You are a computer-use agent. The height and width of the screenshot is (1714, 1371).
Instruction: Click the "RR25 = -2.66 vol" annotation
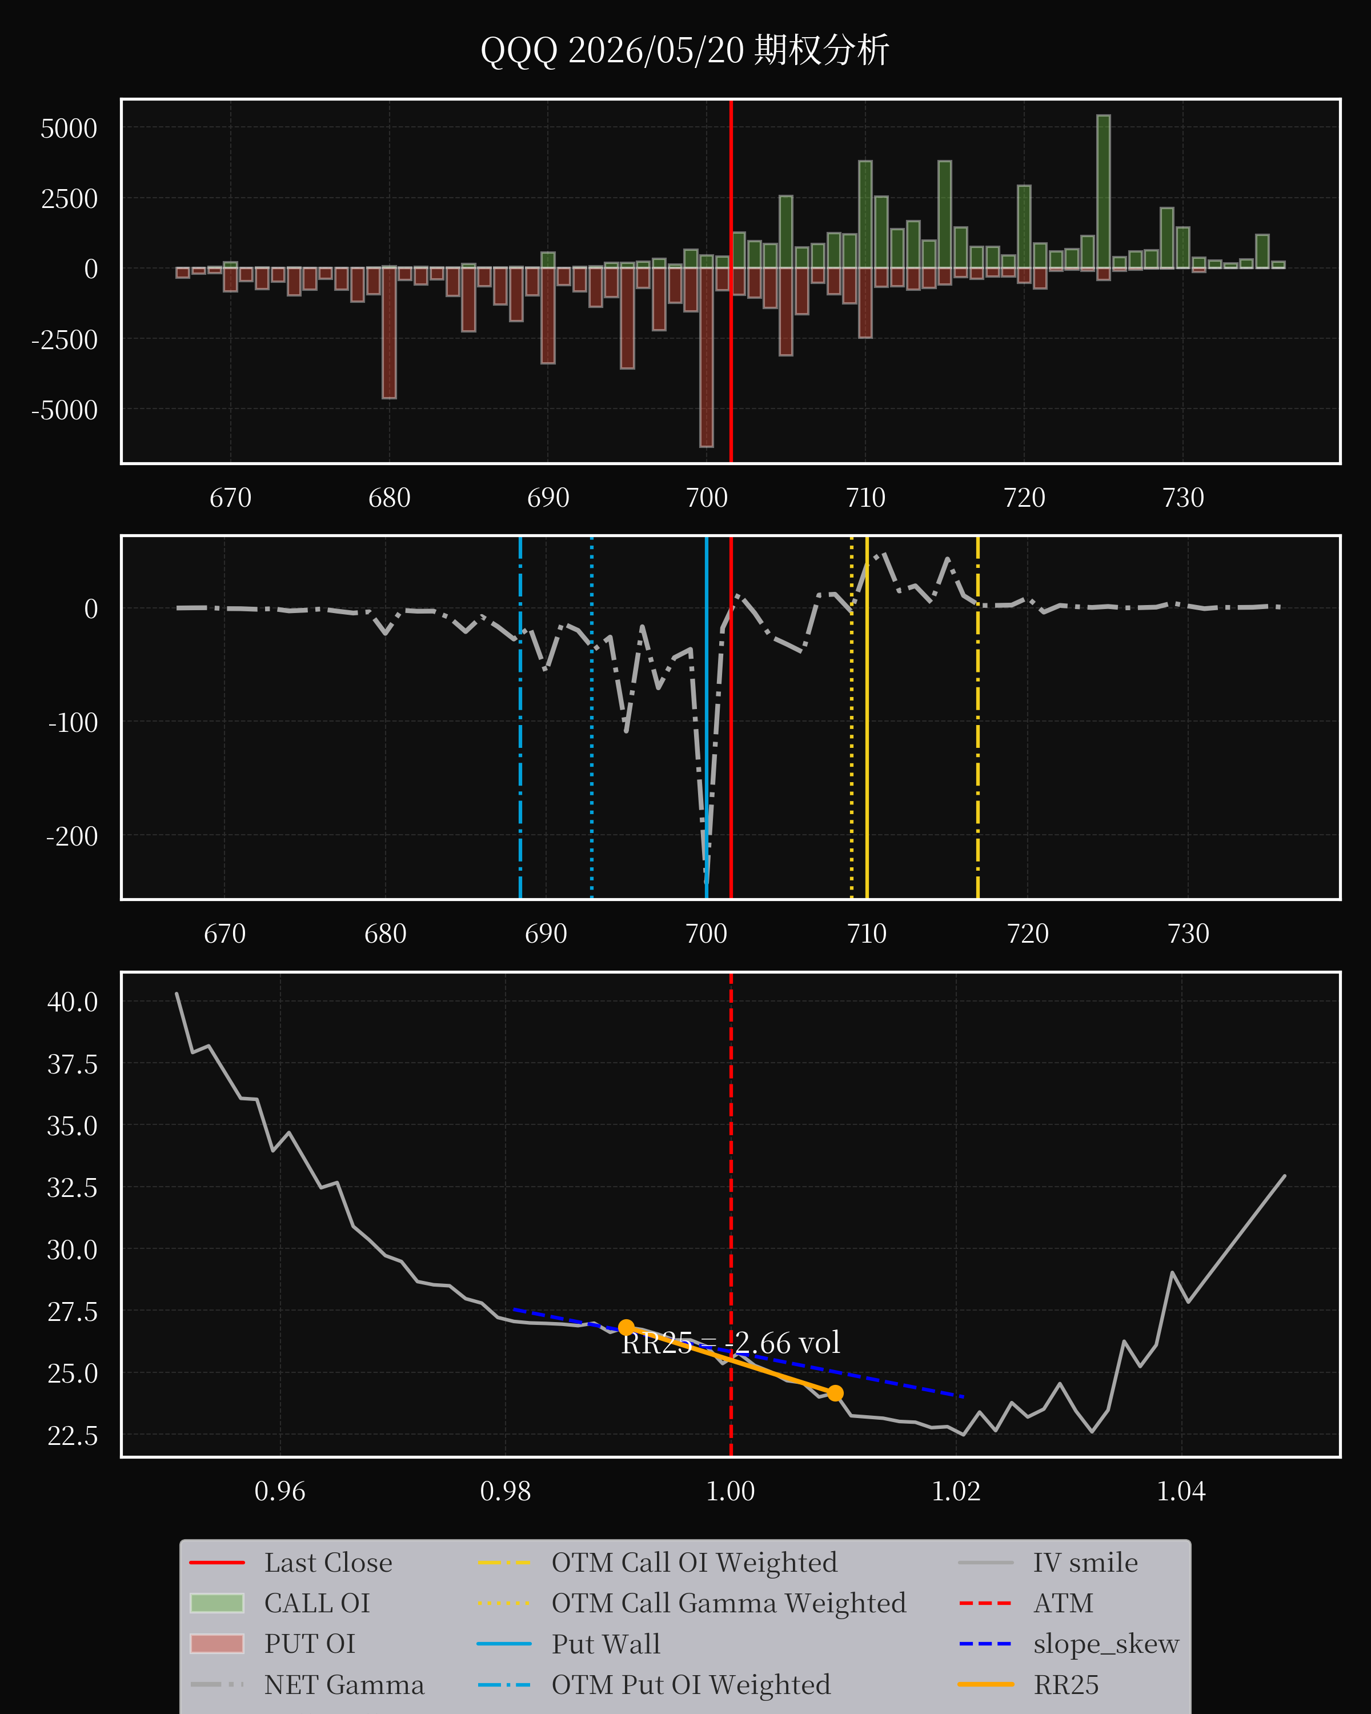[731, 1343]
